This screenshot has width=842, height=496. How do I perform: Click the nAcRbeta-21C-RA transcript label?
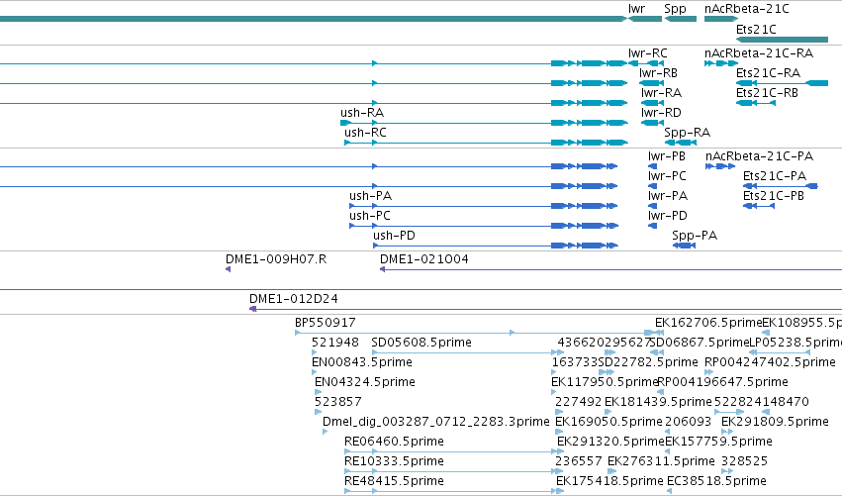[x=759, y=53]
